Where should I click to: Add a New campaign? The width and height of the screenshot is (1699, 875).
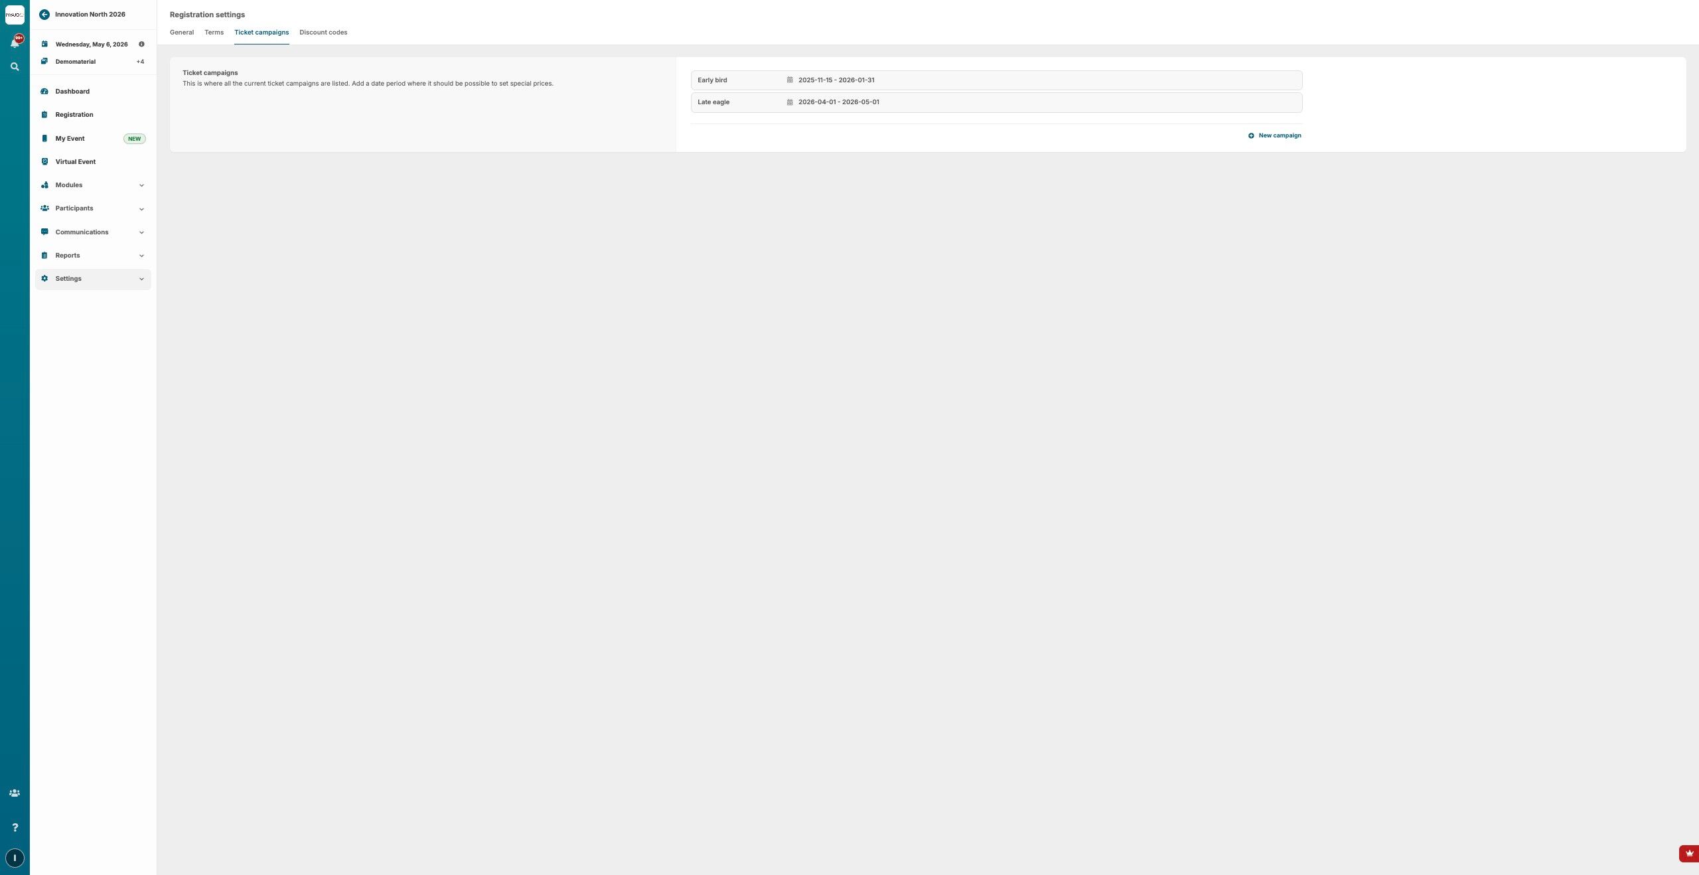click(1274, 135)
